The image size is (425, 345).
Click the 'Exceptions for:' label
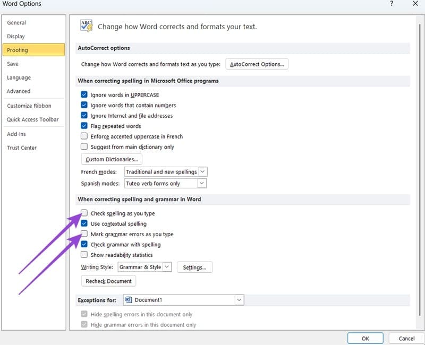click(97, 300)
